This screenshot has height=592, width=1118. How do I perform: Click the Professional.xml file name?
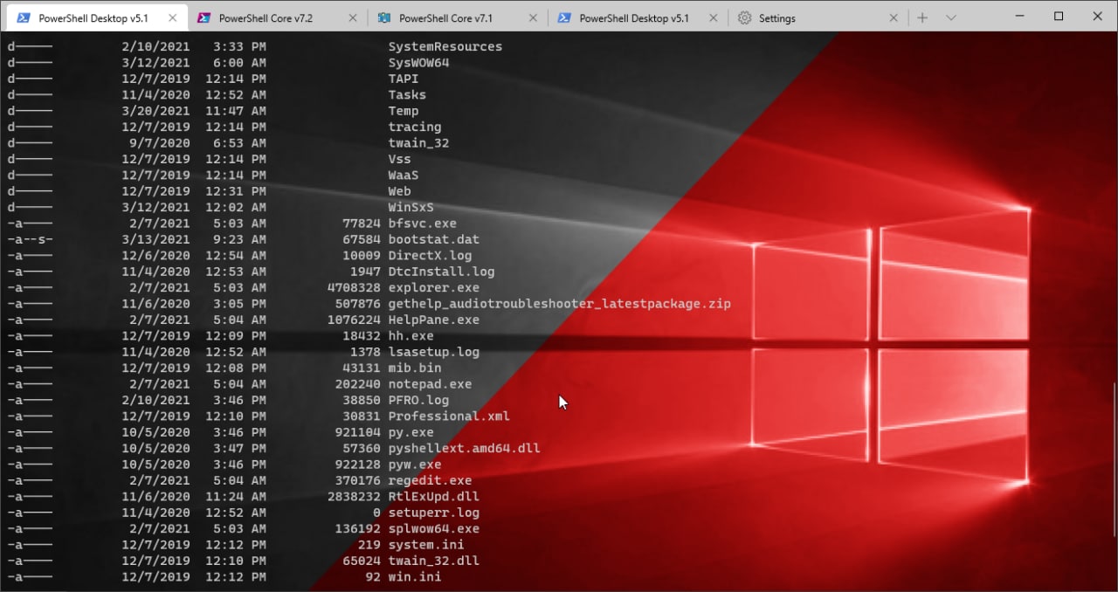449,416
